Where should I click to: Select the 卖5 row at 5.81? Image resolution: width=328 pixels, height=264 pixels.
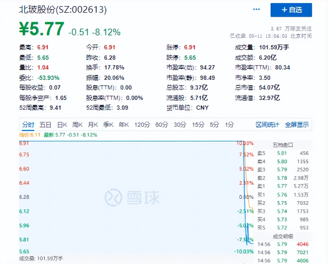pos(282,153)
